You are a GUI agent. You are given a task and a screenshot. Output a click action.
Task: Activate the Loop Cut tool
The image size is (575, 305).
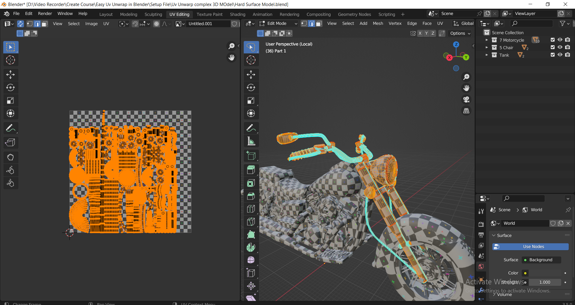click(x=251, y=209)
